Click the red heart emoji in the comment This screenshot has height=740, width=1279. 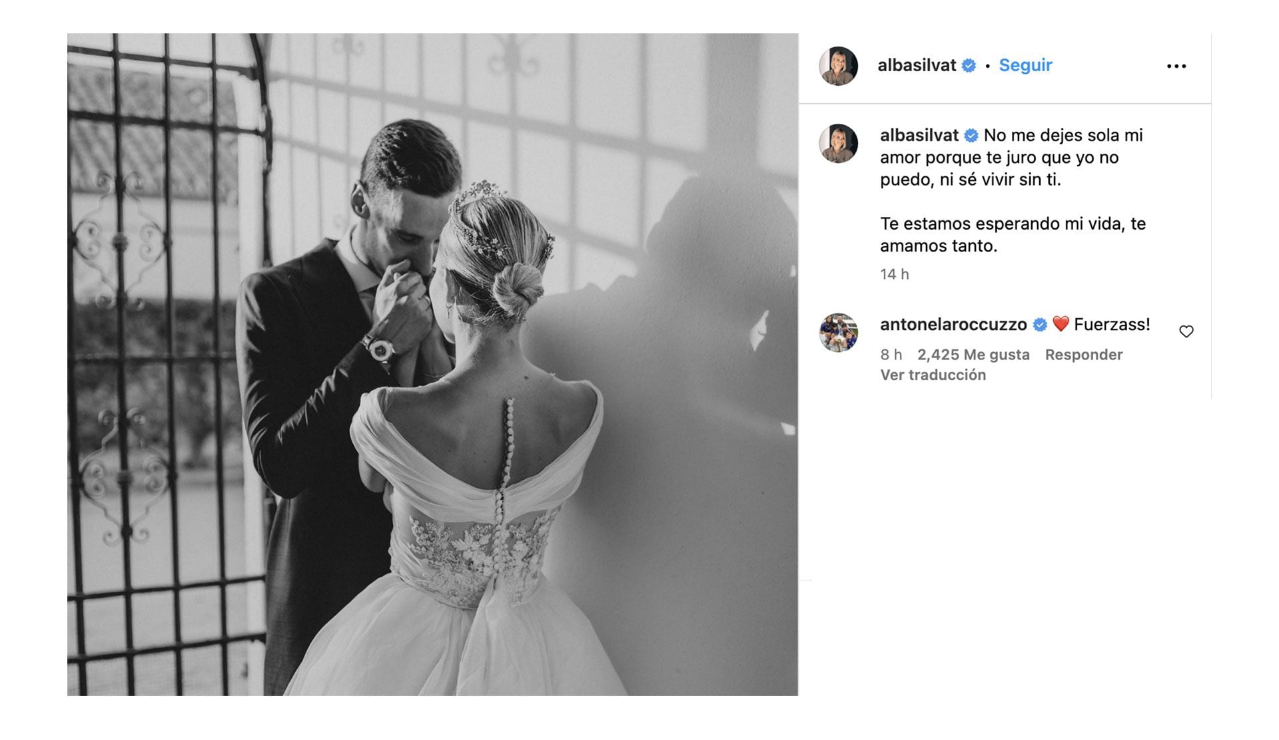pyautogui.click(x=1061, y=324)
